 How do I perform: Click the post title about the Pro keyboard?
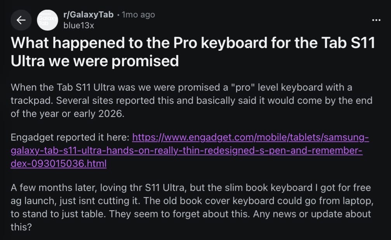pyautogui.click(x=193, y=43)
